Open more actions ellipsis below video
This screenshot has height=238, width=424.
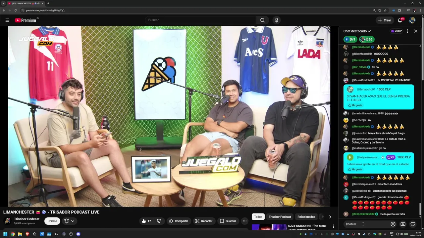(x=244, y=221)
